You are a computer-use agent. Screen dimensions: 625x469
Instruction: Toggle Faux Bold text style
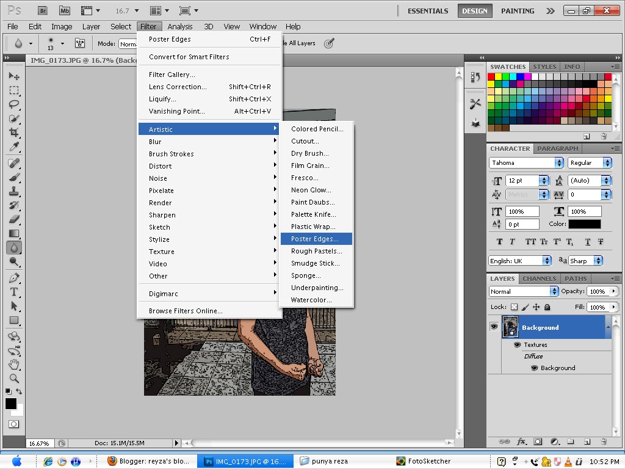click(x=499, y=242)
